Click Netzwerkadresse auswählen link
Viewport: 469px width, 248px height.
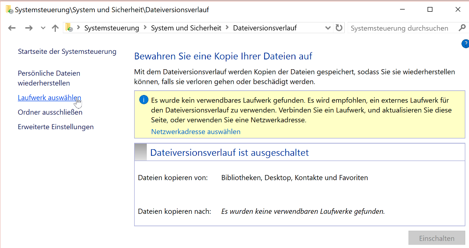196,131
